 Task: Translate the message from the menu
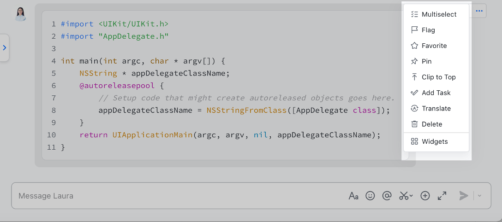436,108
